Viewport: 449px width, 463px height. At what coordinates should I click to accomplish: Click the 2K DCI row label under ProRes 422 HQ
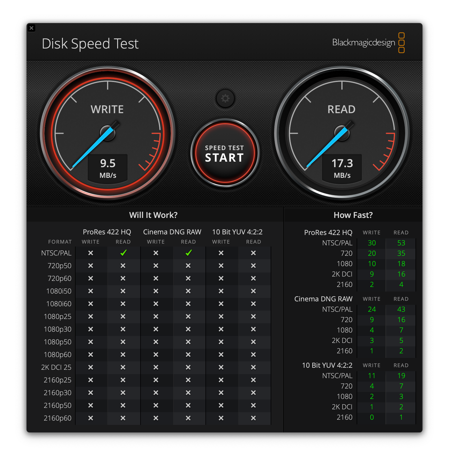click(x=342, y=274)
